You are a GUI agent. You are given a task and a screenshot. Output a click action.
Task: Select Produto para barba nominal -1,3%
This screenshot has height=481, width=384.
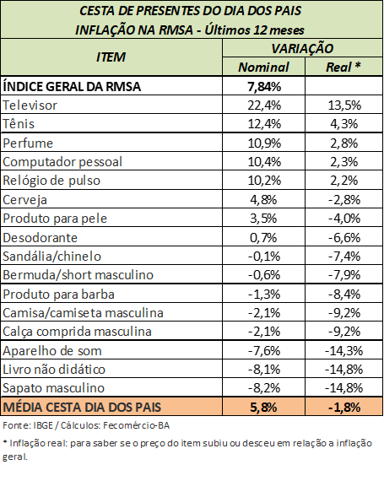(264, 294)
